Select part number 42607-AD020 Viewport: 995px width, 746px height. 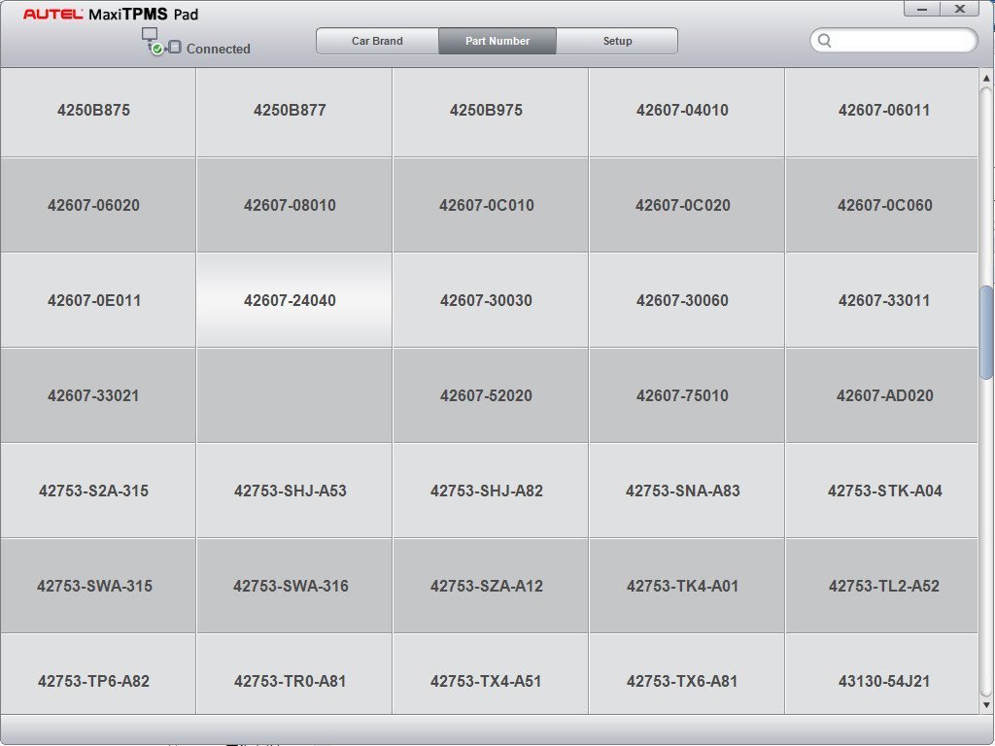[x=883, y=396]
